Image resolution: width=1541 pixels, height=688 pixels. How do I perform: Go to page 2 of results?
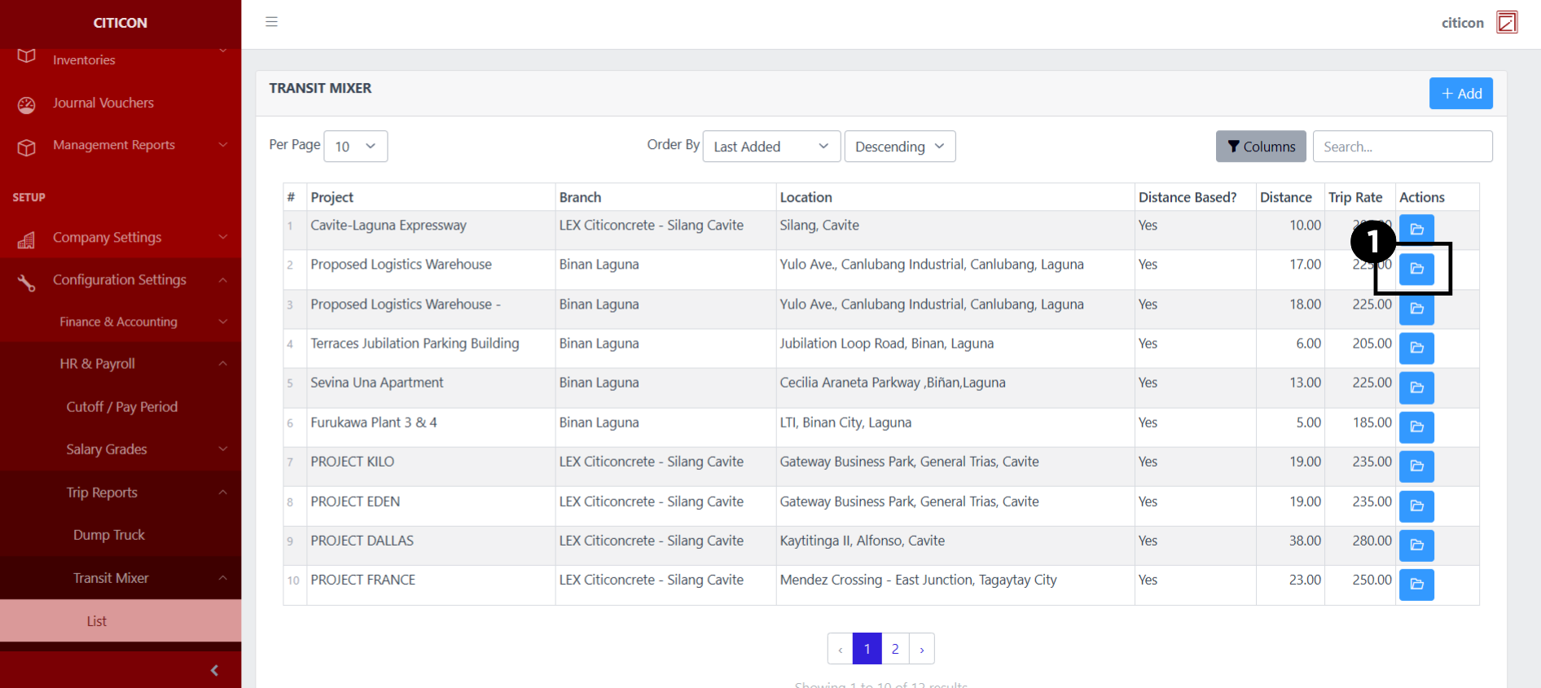tap(894, 649)
